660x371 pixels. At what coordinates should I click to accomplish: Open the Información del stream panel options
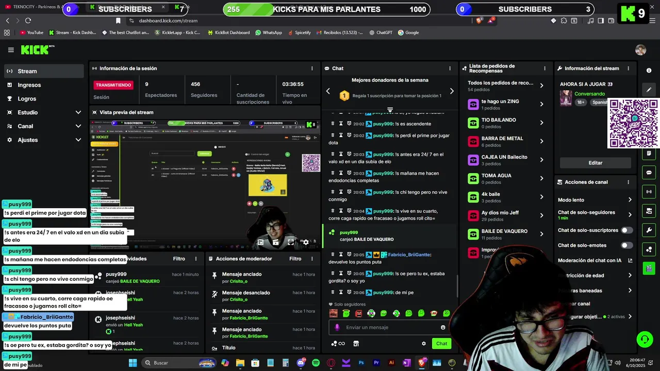(x=628, y=68)
